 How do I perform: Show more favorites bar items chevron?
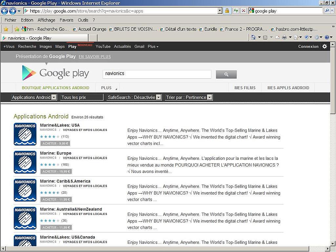click(x=333, y=26)
